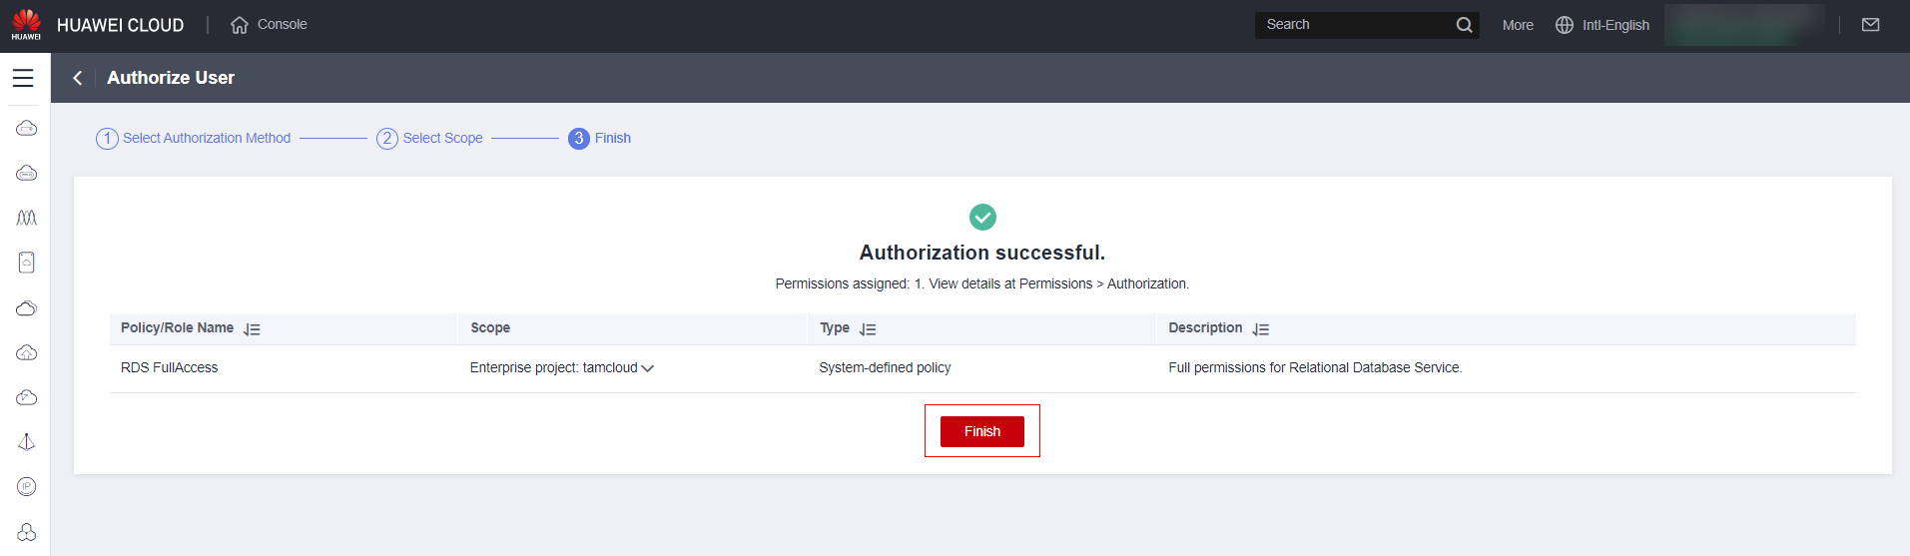Screen dimensions: 1910x556
Task: Click the pyramid icon in the sidebar
Action: click(27, 441)
